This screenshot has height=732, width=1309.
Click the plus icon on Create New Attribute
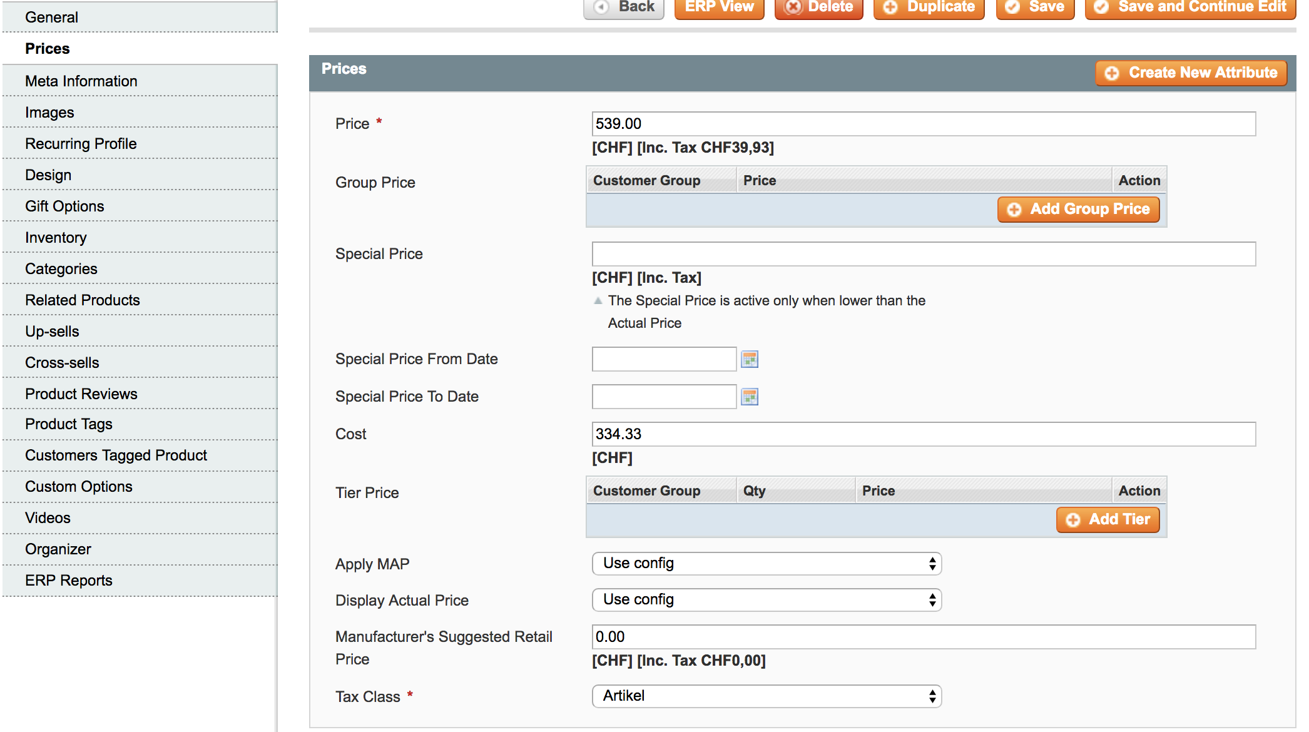[1111, 73]
